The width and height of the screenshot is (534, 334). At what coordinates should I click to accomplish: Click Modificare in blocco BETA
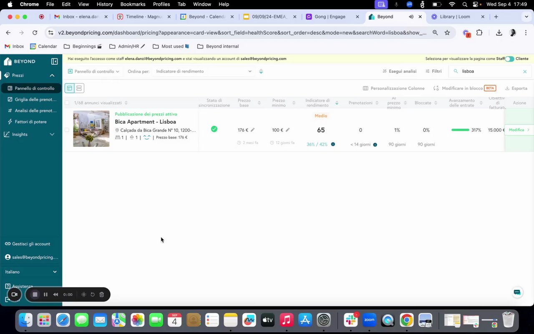tap(464, 89)
